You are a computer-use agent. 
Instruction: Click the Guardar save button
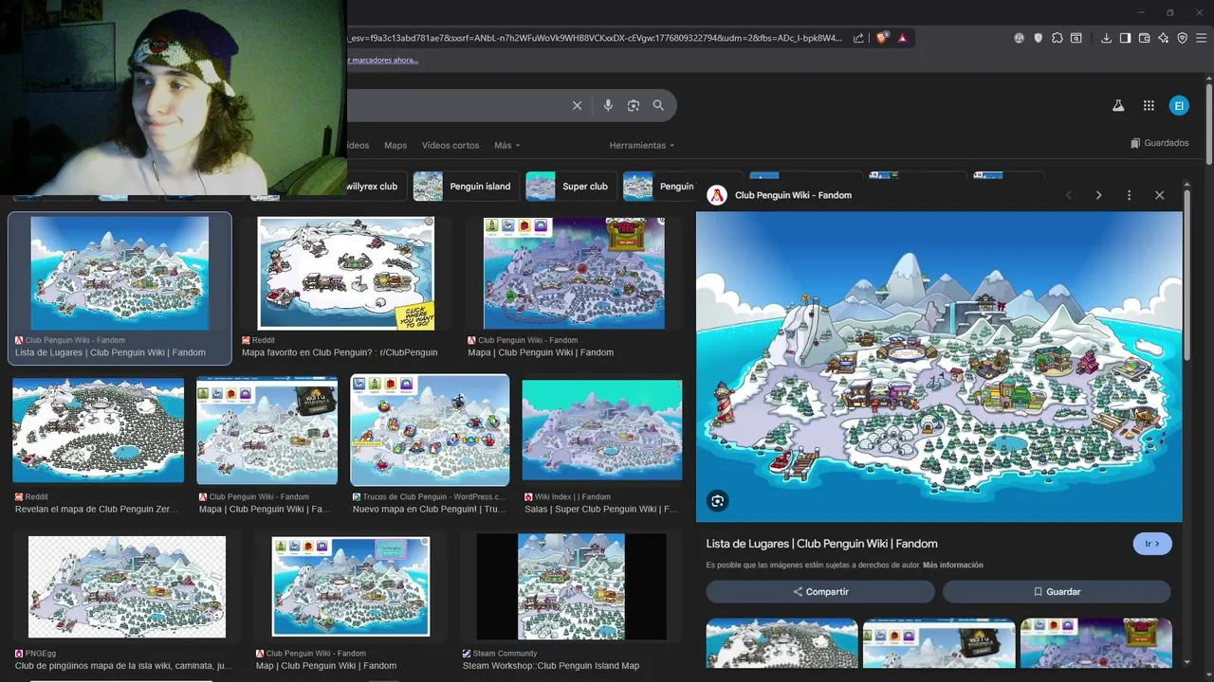[1057, 592]
